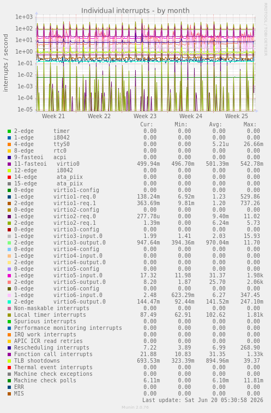The width and height of the screenshot is (271, 413).
Task: Click the 'Last update' timestamp text
Action: (x=203, y=400)
